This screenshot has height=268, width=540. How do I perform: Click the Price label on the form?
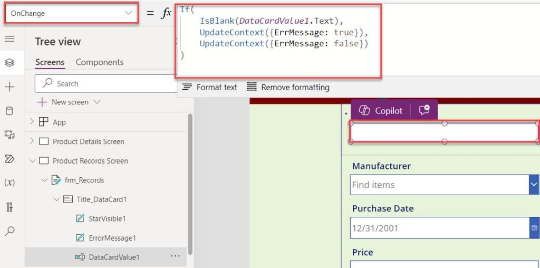click(x=363, y=253)
